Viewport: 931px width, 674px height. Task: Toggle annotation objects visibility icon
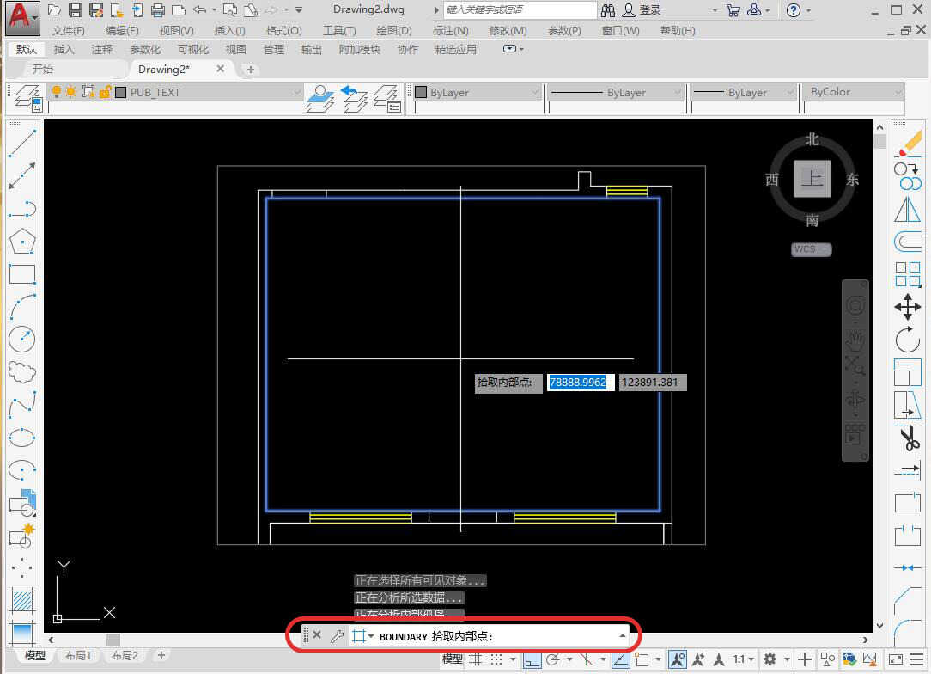pos(677,659)
